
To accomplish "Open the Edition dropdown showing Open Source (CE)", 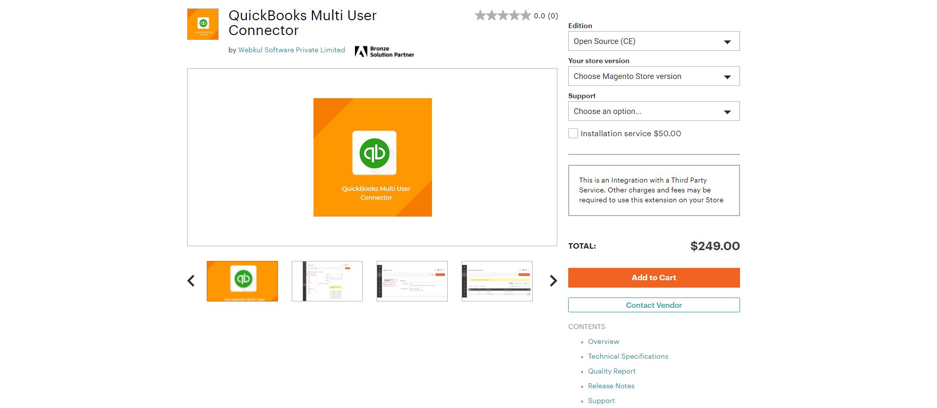I will pyautogui.click(x=654, y=41).
